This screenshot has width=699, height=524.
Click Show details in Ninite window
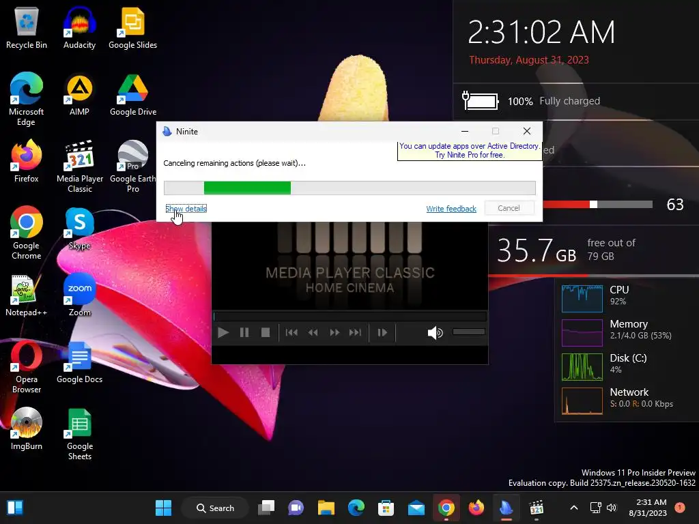(x=186, y=209)
